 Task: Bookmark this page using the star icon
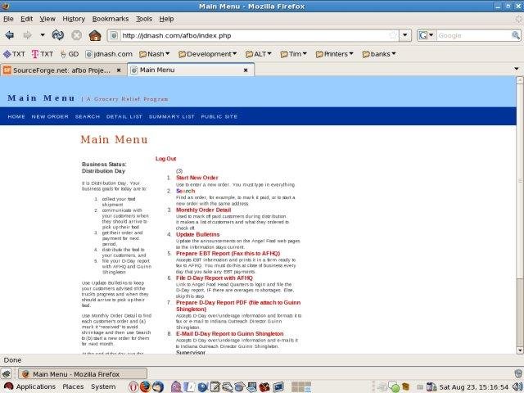click(x=393, y=35)
